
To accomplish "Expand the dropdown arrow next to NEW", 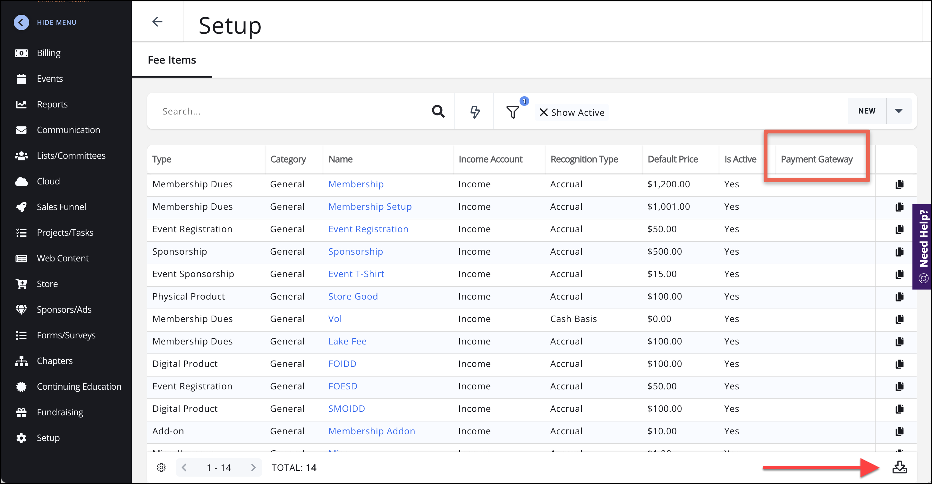I will pos(898,111).
